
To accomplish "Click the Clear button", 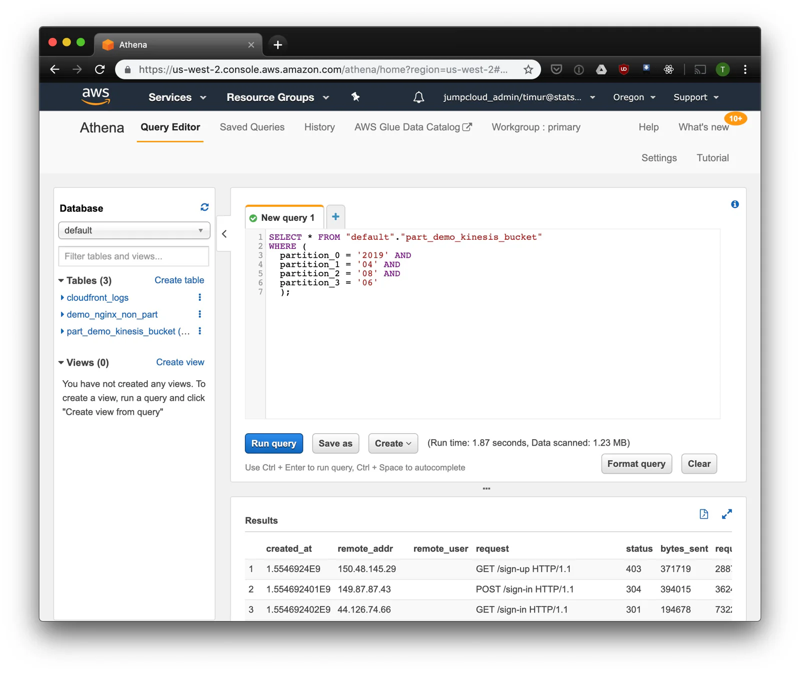I will pyautogui.click(x=699, y=464).
